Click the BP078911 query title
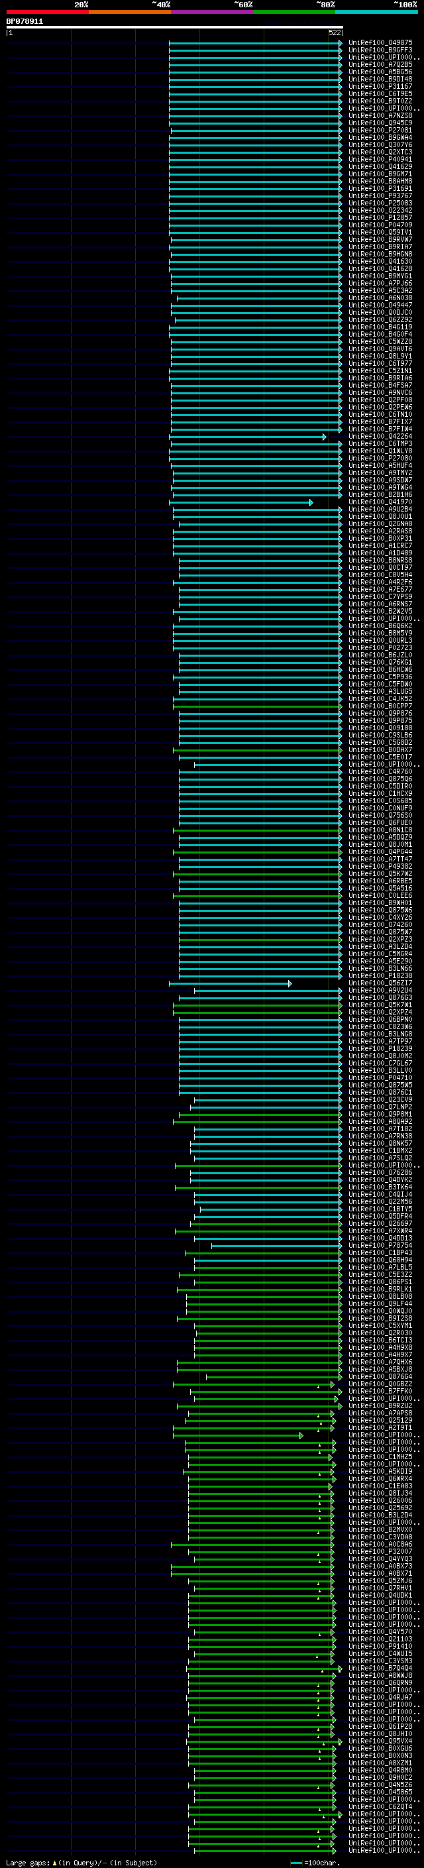 (x=25, y=22)
